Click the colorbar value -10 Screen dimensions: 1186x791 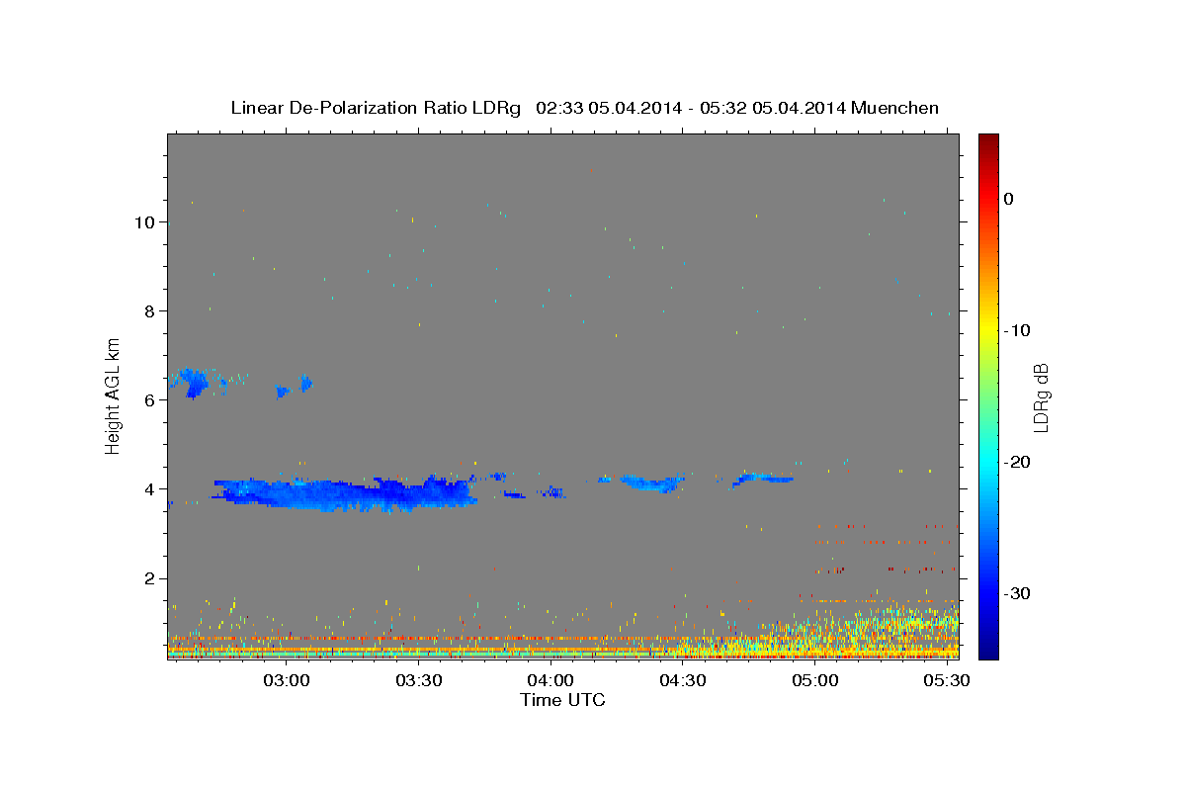(1015, 330)
